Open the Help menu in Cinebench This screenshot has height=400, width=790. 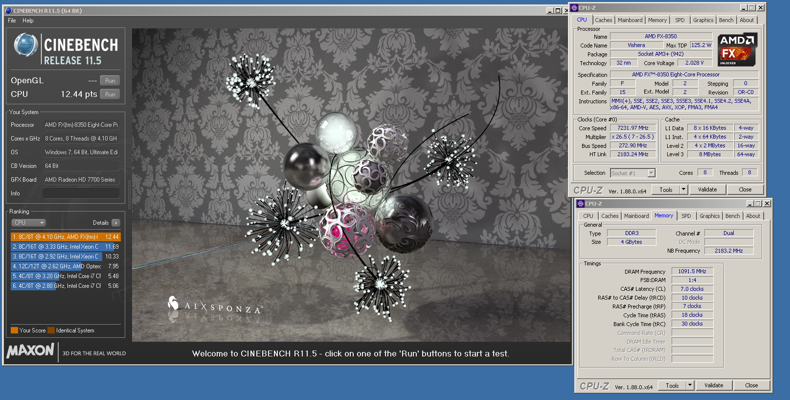click(x=28, y=21)
